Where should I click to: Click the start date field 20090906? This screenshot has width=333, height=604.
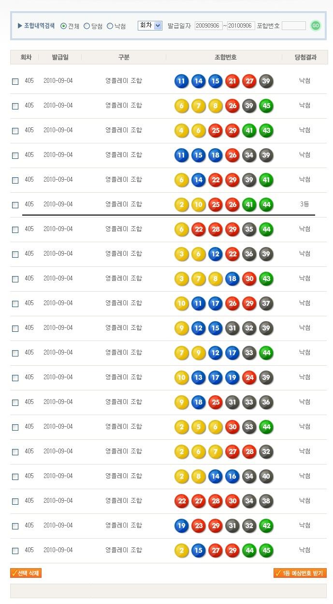point(208,26)
